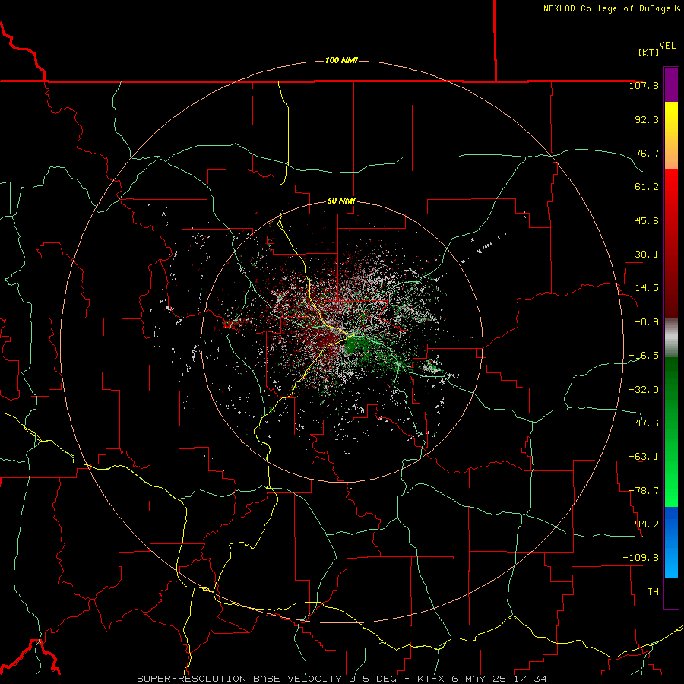This screenshot has width=684, height=684.
Task: Click the -94.2 velocity scale value
Action: (x=644, y=524)
